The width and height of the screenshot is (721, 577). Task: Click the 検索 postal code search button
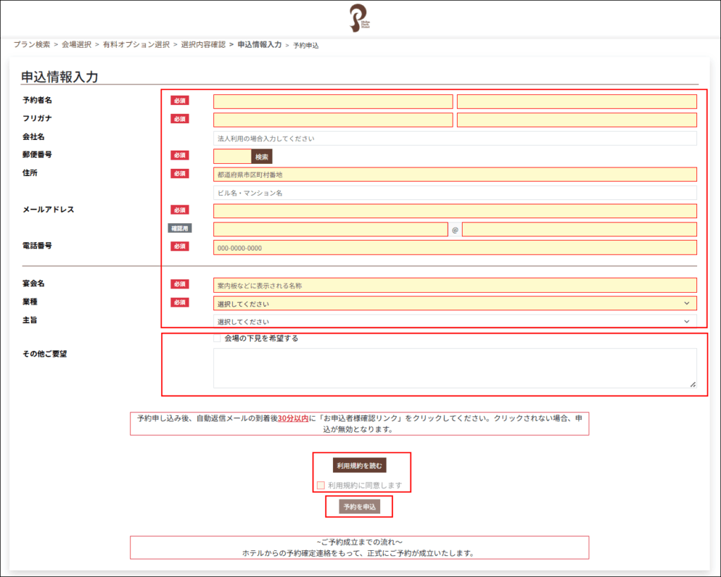262,157
